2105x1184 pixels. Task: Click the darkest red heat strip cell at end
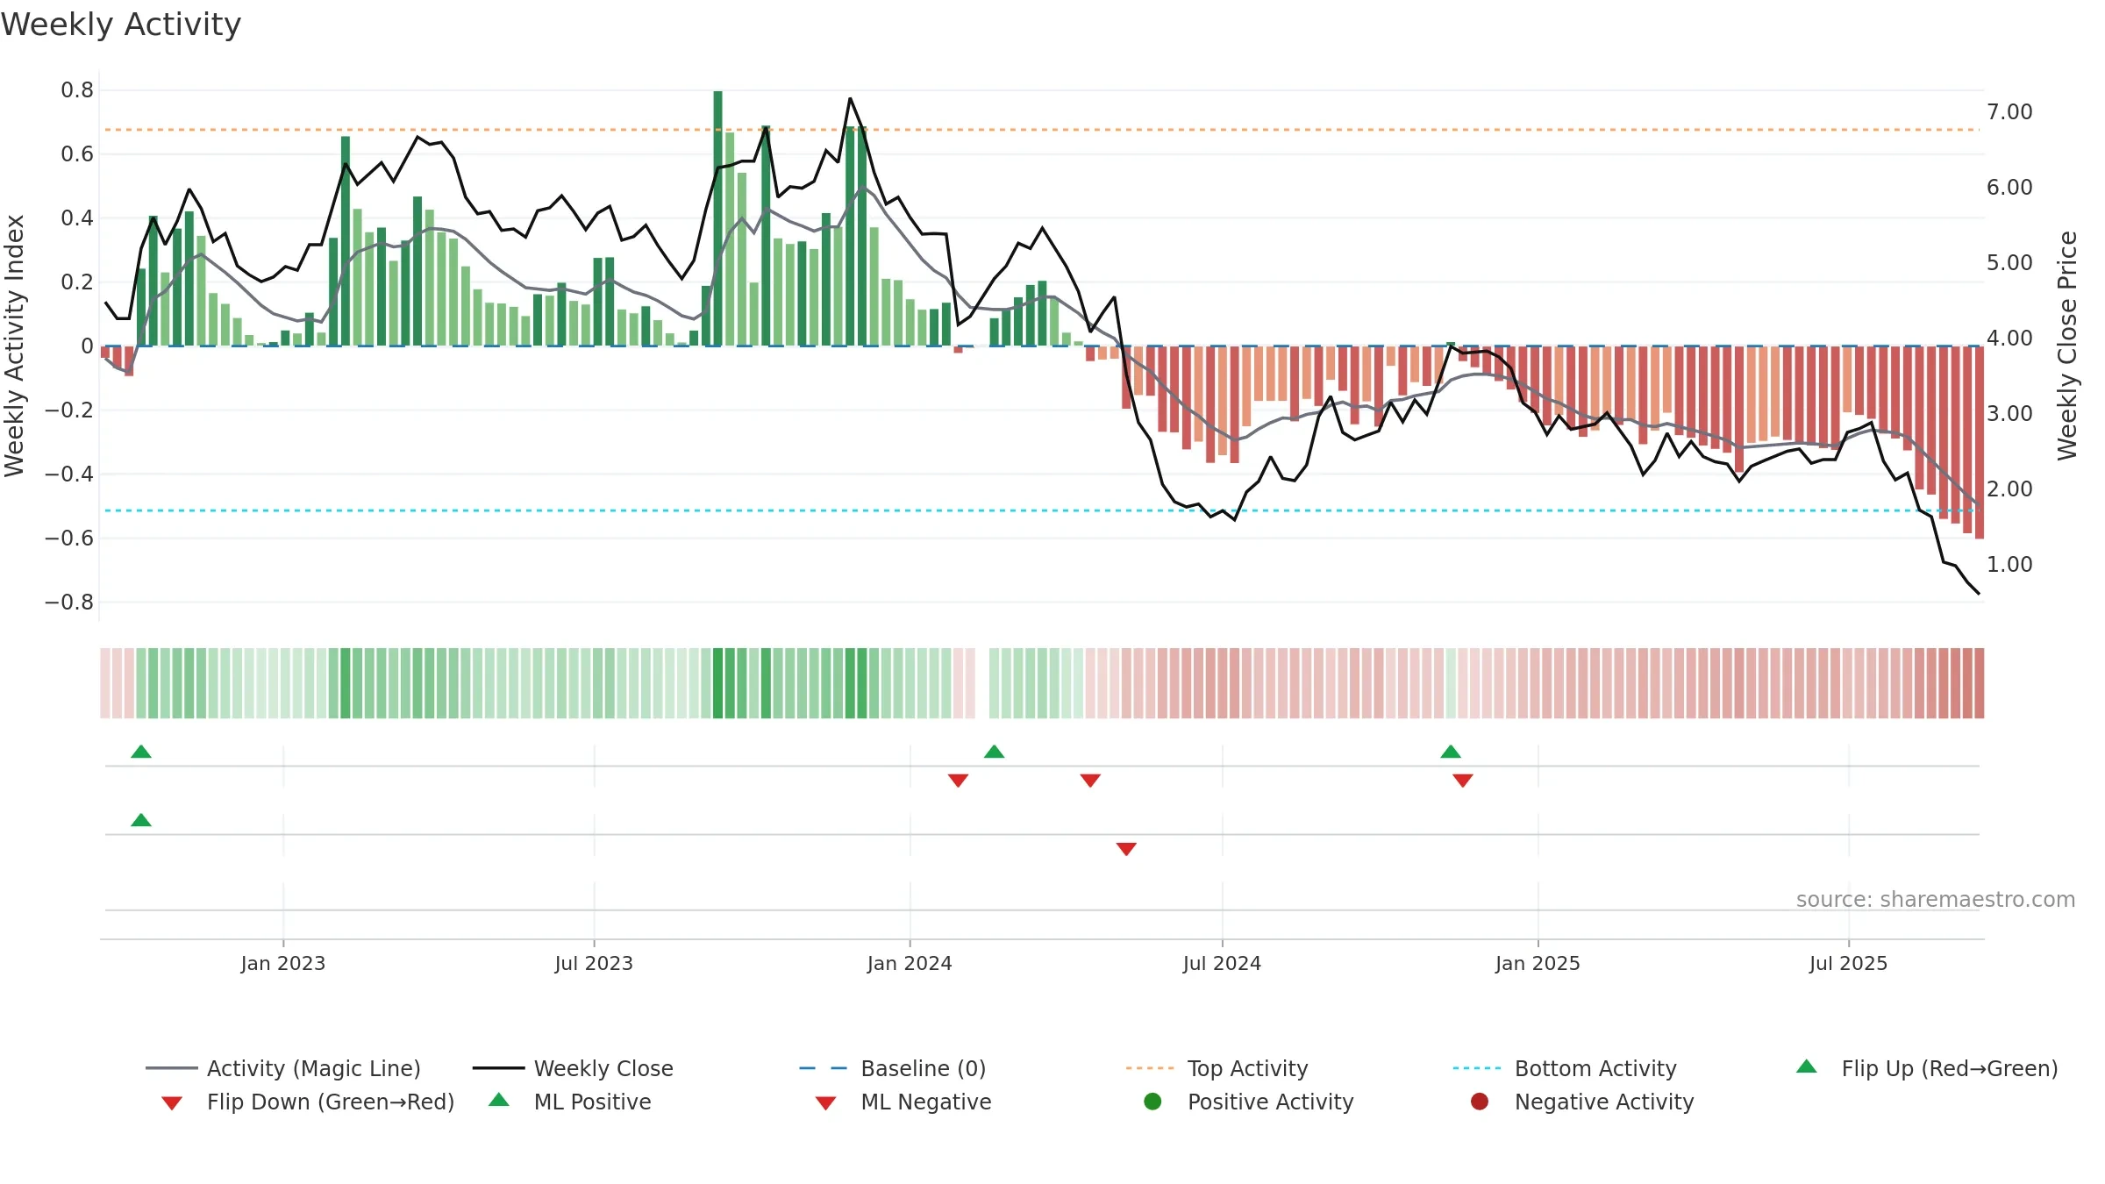(1979, 683)
